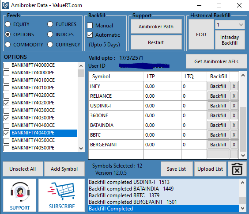Open the Historical Backfill days dropdown
The width and height of the screenshot is (249, 214).
[230, 25]
